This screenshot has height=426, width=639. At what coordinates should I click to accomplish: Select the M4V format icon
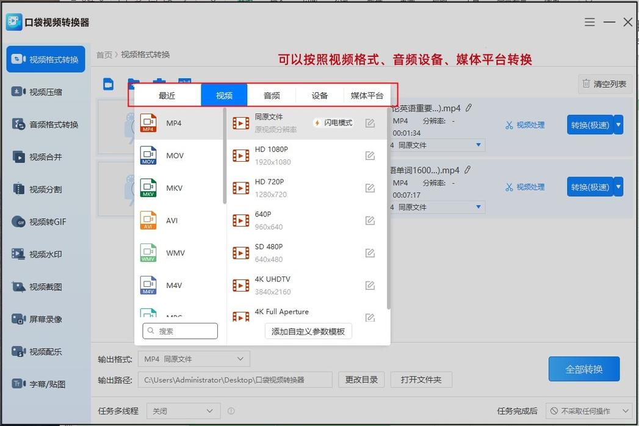tap(148, 285)
